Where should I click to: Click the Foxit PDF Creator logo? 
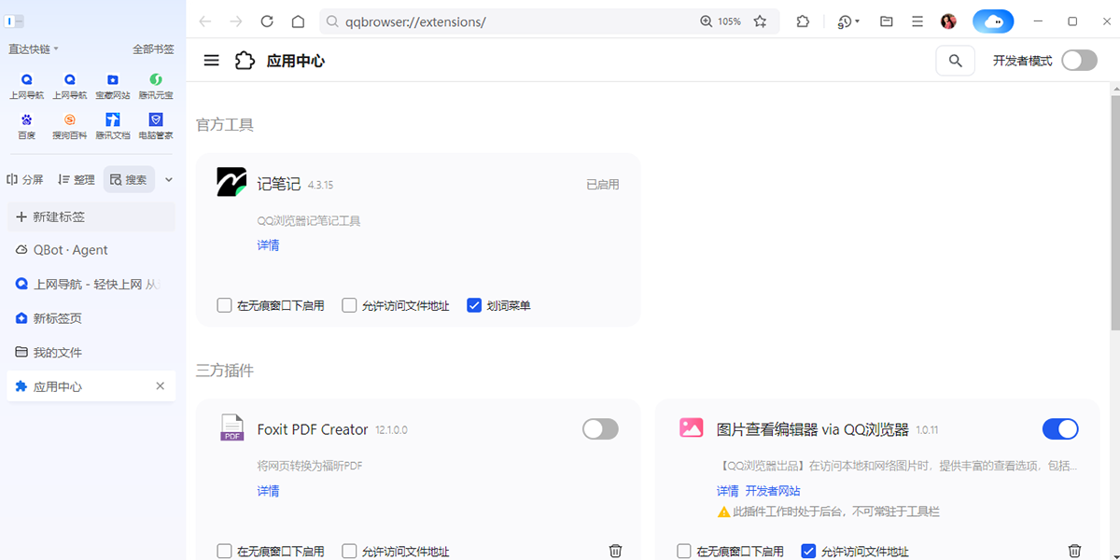pos(231,427)
